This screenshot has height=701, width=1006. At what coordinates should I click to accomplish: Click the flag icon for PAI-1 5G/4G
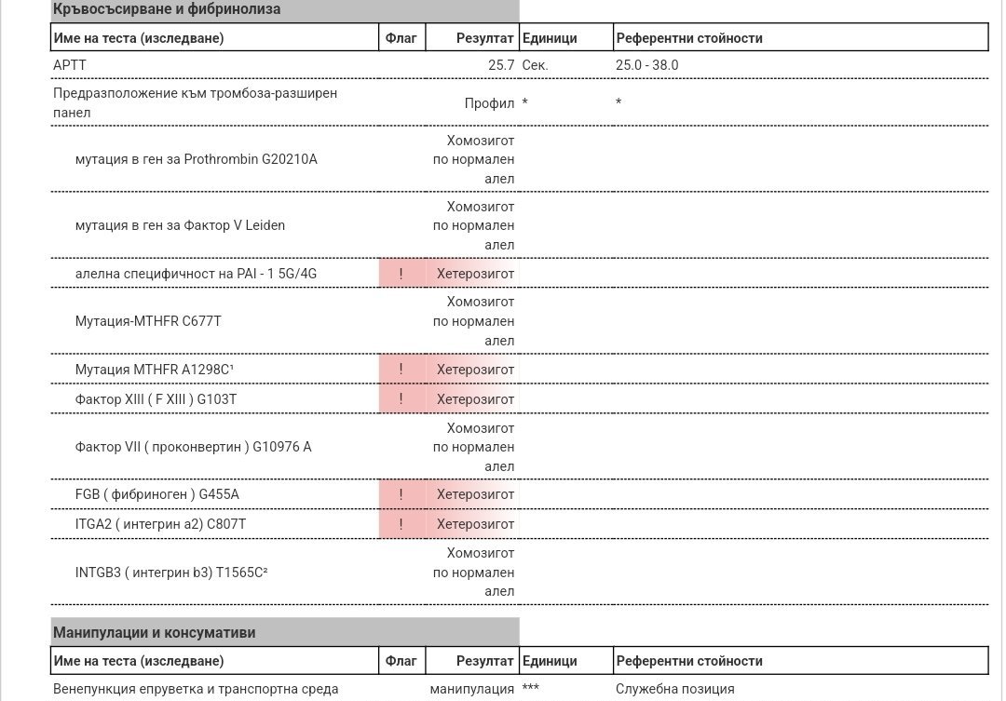401,274
